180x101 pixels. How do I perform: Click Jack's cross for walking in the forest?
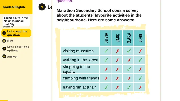pyautogui.click(x=118, y=60)
